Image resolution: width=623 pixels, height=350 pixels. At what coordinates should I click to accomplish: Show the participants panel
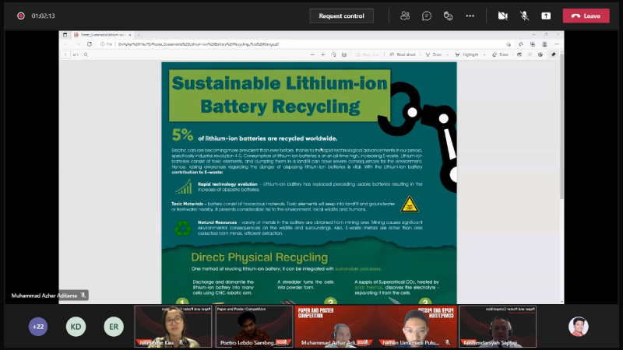point(405,16)
